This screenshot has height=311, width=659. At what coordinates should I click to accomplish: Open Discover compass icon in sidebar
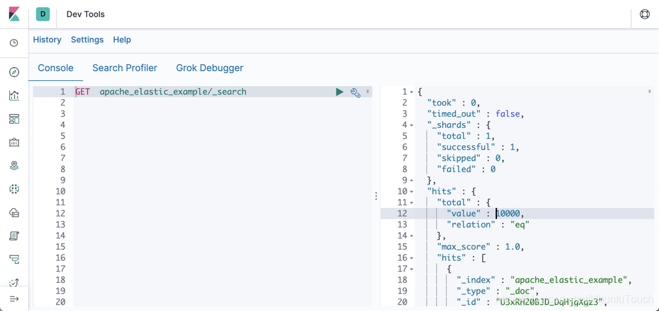14,72
